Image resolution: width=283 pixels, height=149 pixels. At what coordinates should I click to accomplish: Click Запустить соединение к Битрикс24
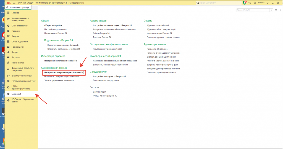click(63, 45)
